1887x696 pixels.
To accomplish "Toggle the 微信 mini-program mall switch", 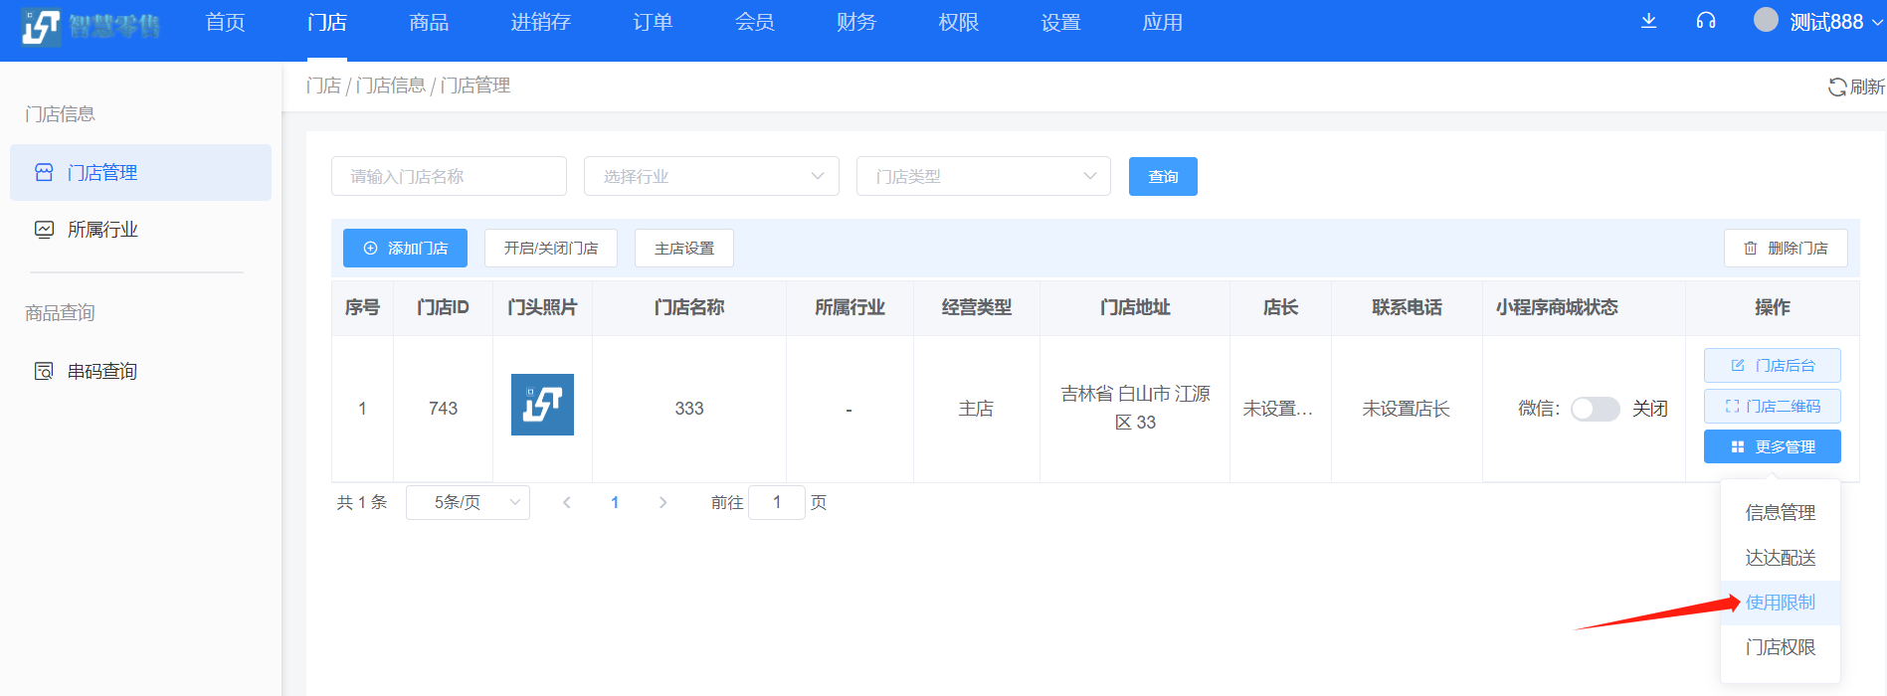I will 1595,409.
